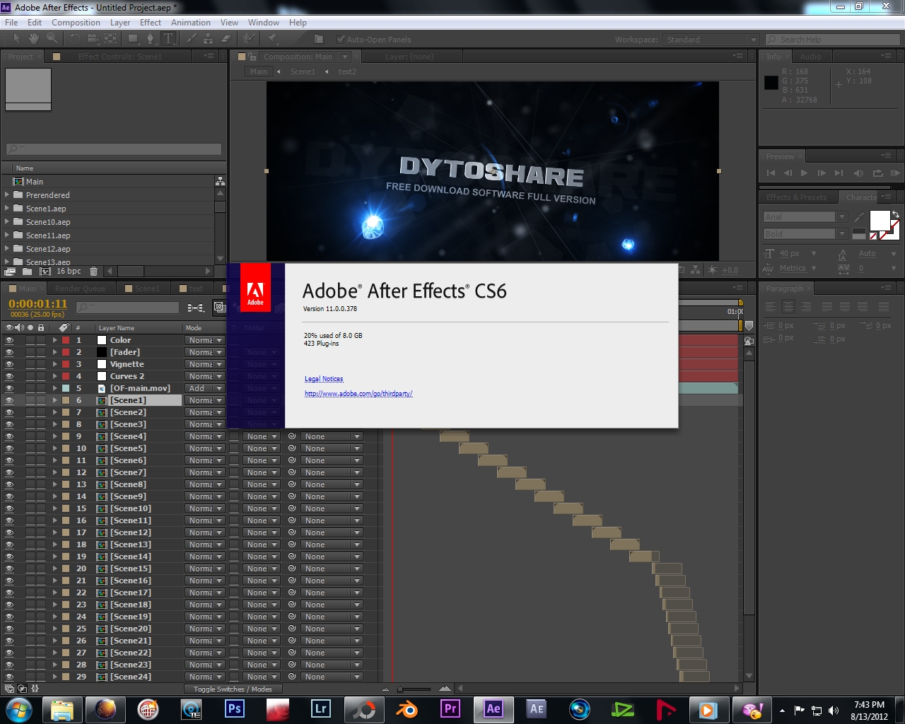Image resolution: width=905 pixels, height=724 pixels.
Task: Toggle visibility of [OF-main.mov] layer
Action: (9, 388)
